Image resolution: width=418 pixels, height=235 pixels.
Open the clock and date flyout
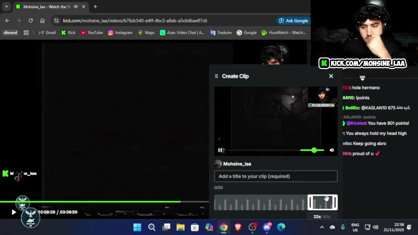pyautogui.click(x=394, y=227)
